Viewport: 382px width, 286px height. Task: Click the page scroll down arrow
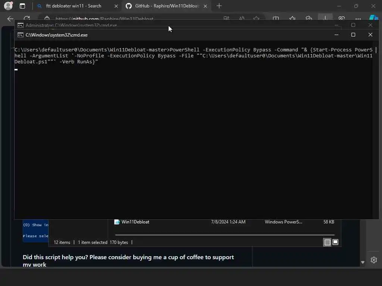click(x=363, y=262)
